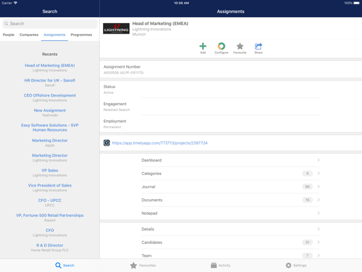The width and height of the screenshot is (362, 272).
Task: Click the Lightning Innovations logo
Action: click(x=116, y=28)
